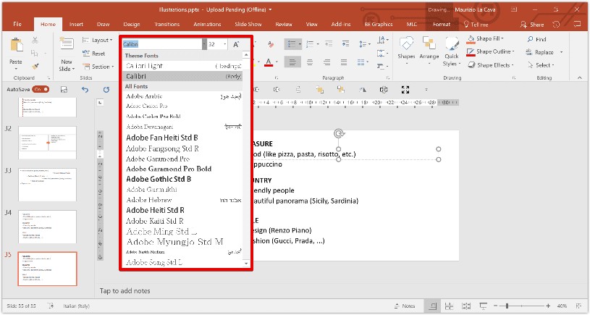Open the Transitions ribbon tab
The height and width of the screenshot is (315, 590).
167,24
